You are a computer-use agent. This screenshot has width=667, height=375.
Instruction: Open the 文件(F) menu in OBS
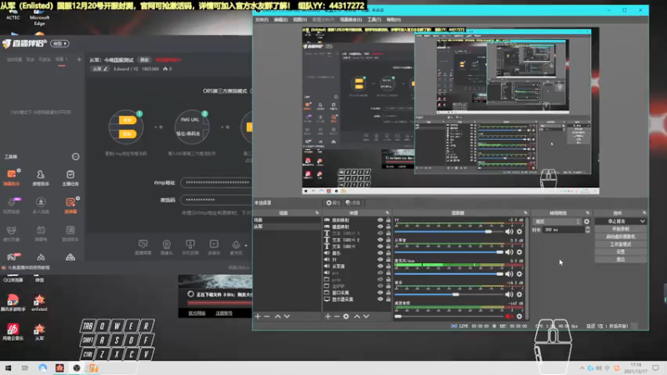pos(261,19)
